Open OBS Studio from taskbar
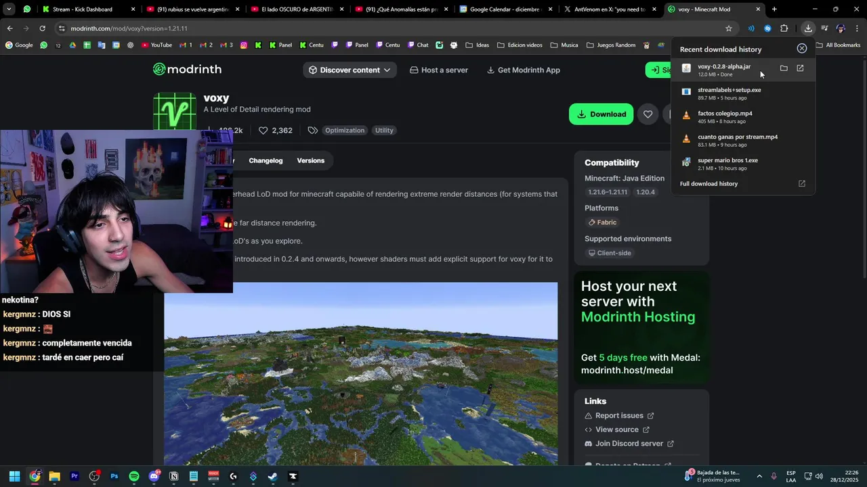Screen dimensions: 867x487 94,476
